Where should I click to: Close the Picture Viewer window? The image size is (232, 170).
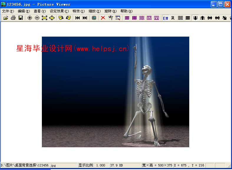pos(227,4)
